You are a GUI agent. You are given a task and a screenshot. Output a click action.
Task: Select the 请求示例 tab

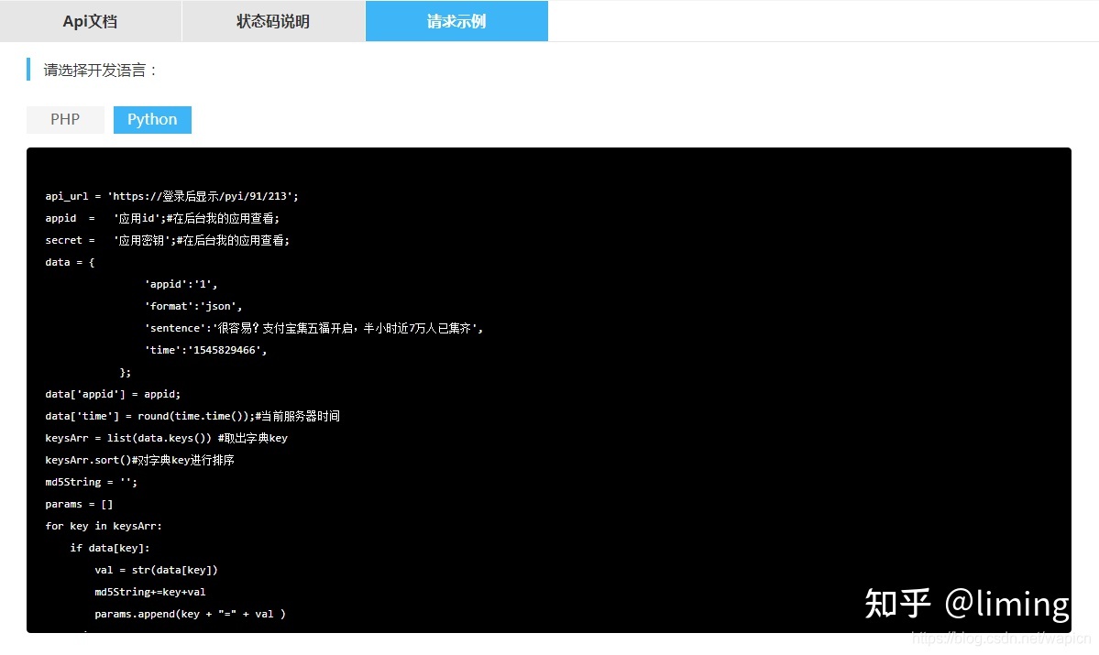tap(457, 21)
